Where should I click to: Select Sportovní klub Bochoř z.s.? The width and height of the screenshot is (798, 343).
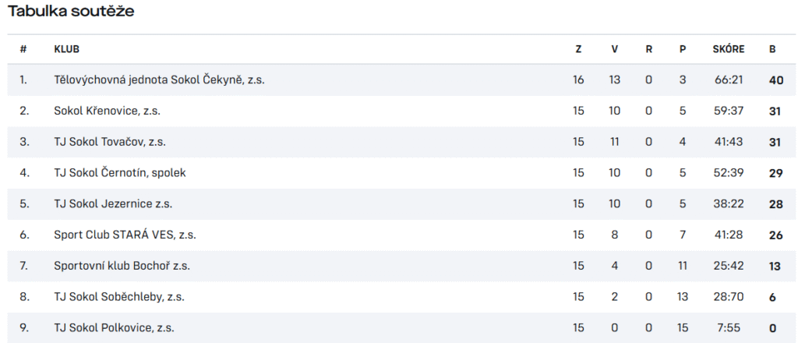(122, 266)
